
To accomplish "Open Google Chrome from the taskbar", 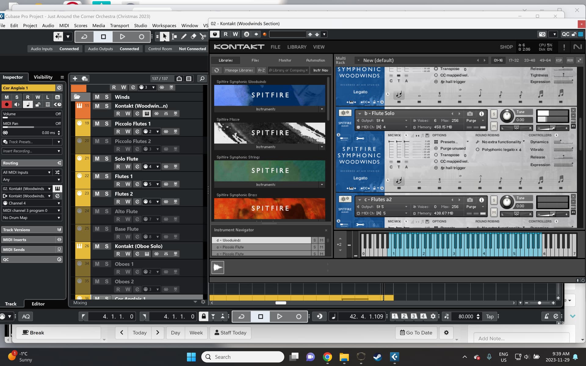I will coord(327,357).
